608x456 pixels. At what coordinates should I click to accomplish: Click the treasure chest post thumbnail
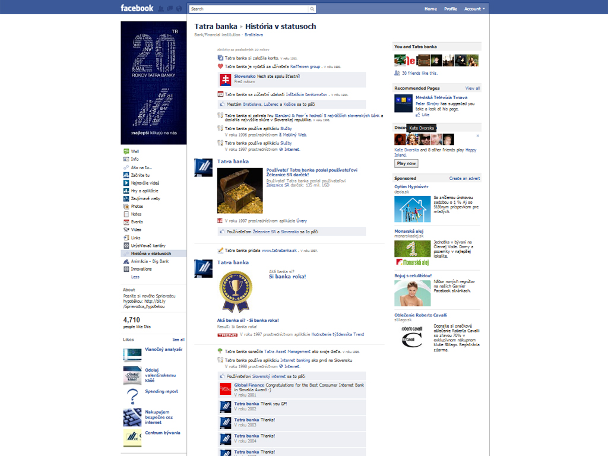pos(240,191)
